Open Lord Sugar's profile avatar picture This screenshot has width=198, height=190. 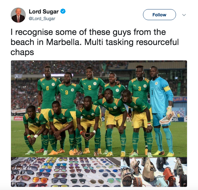(18, 15)
